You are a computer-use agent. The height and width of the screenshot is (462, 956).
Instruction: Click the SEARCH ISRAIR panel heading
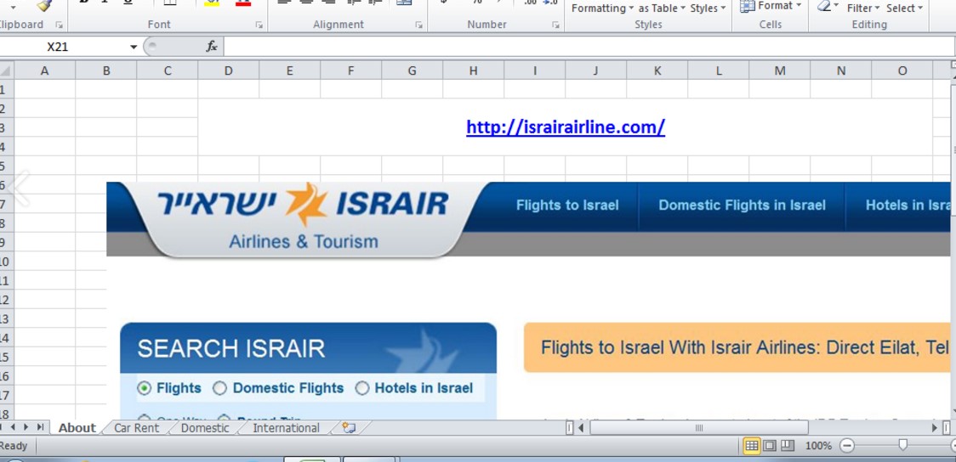(231, 349)
